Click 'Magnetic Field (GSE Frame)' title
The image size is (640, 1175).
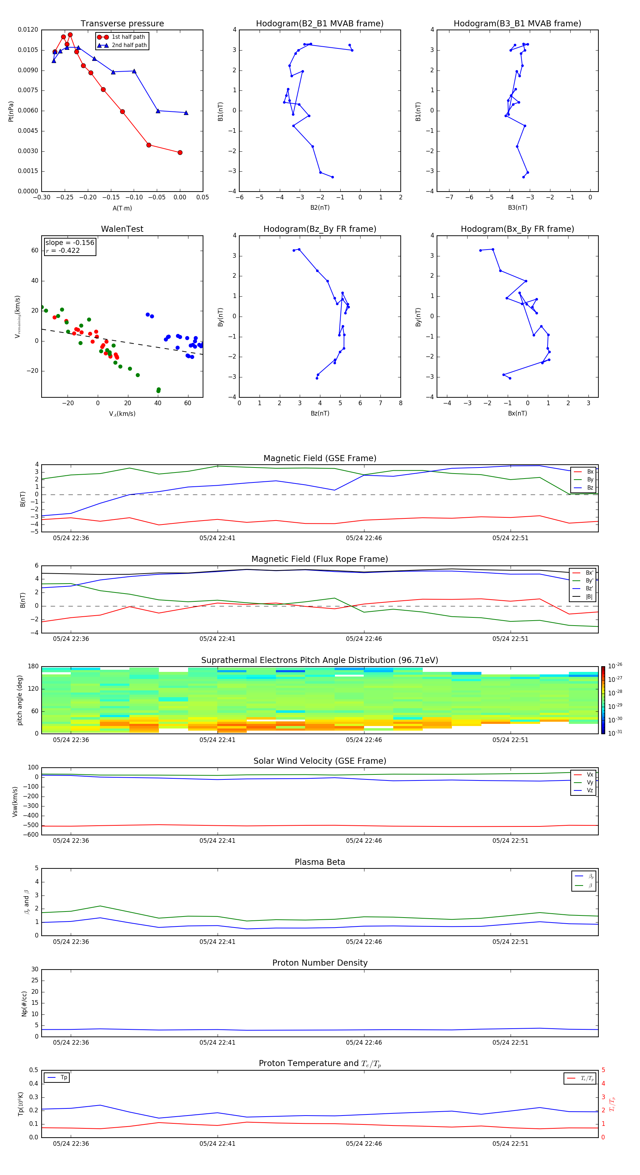click(x=320, y=458)
